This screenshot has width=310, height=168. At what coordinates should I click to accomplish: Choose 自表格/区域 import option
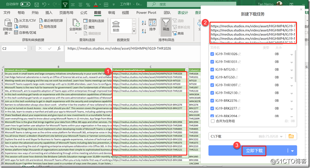[25, 32]
